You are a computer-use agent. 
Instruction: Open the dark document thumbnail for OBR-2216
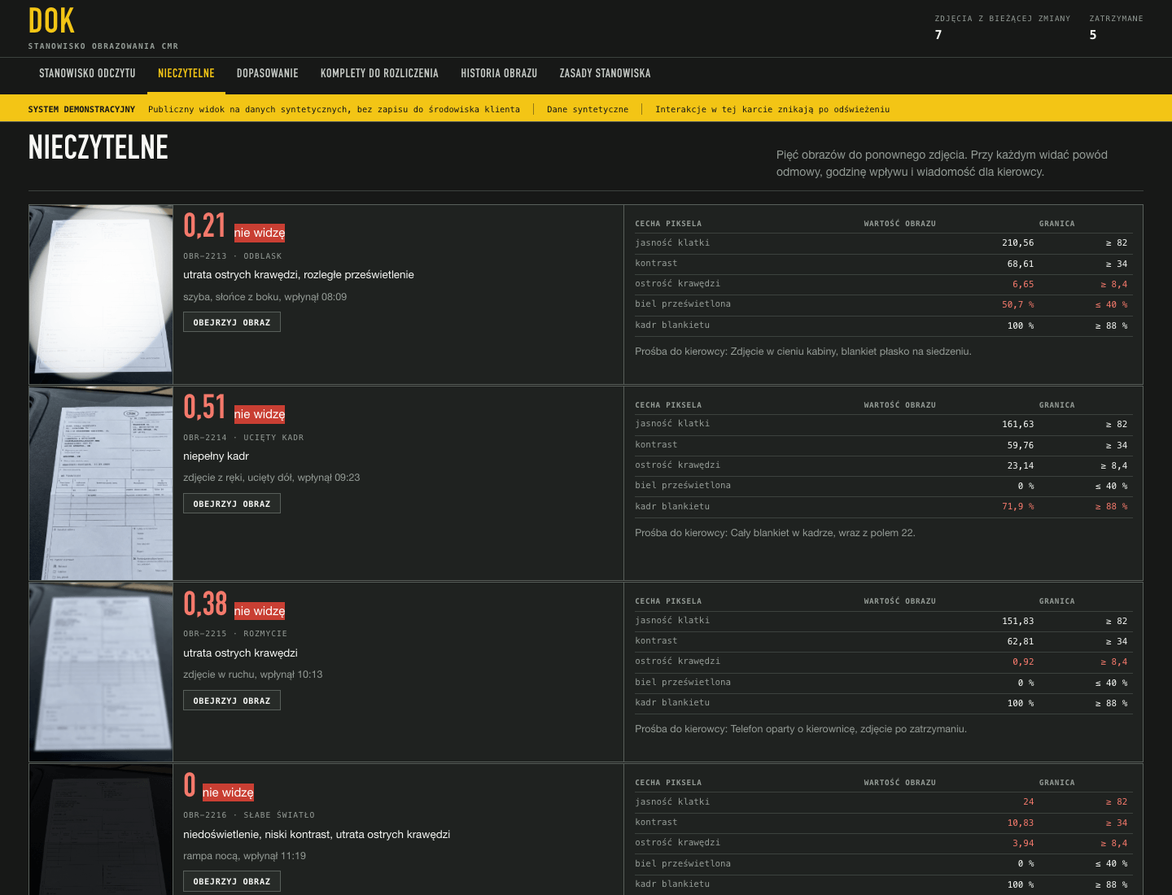101,829
